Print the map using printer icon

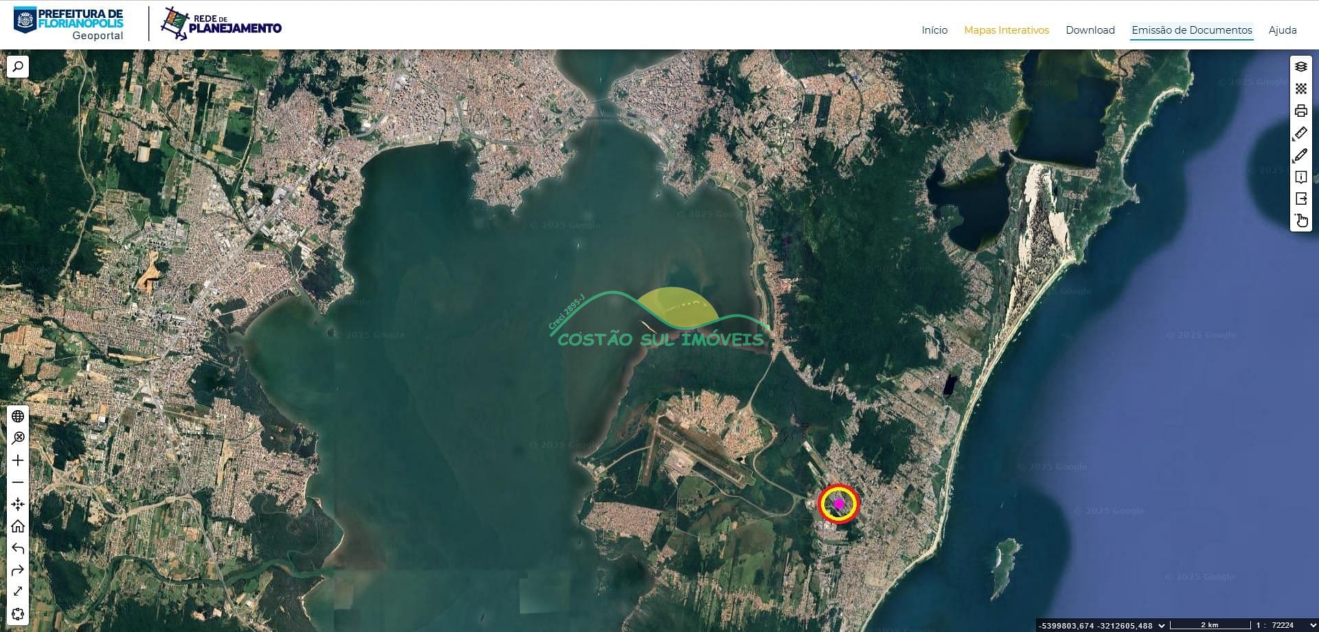point(1300,111)
